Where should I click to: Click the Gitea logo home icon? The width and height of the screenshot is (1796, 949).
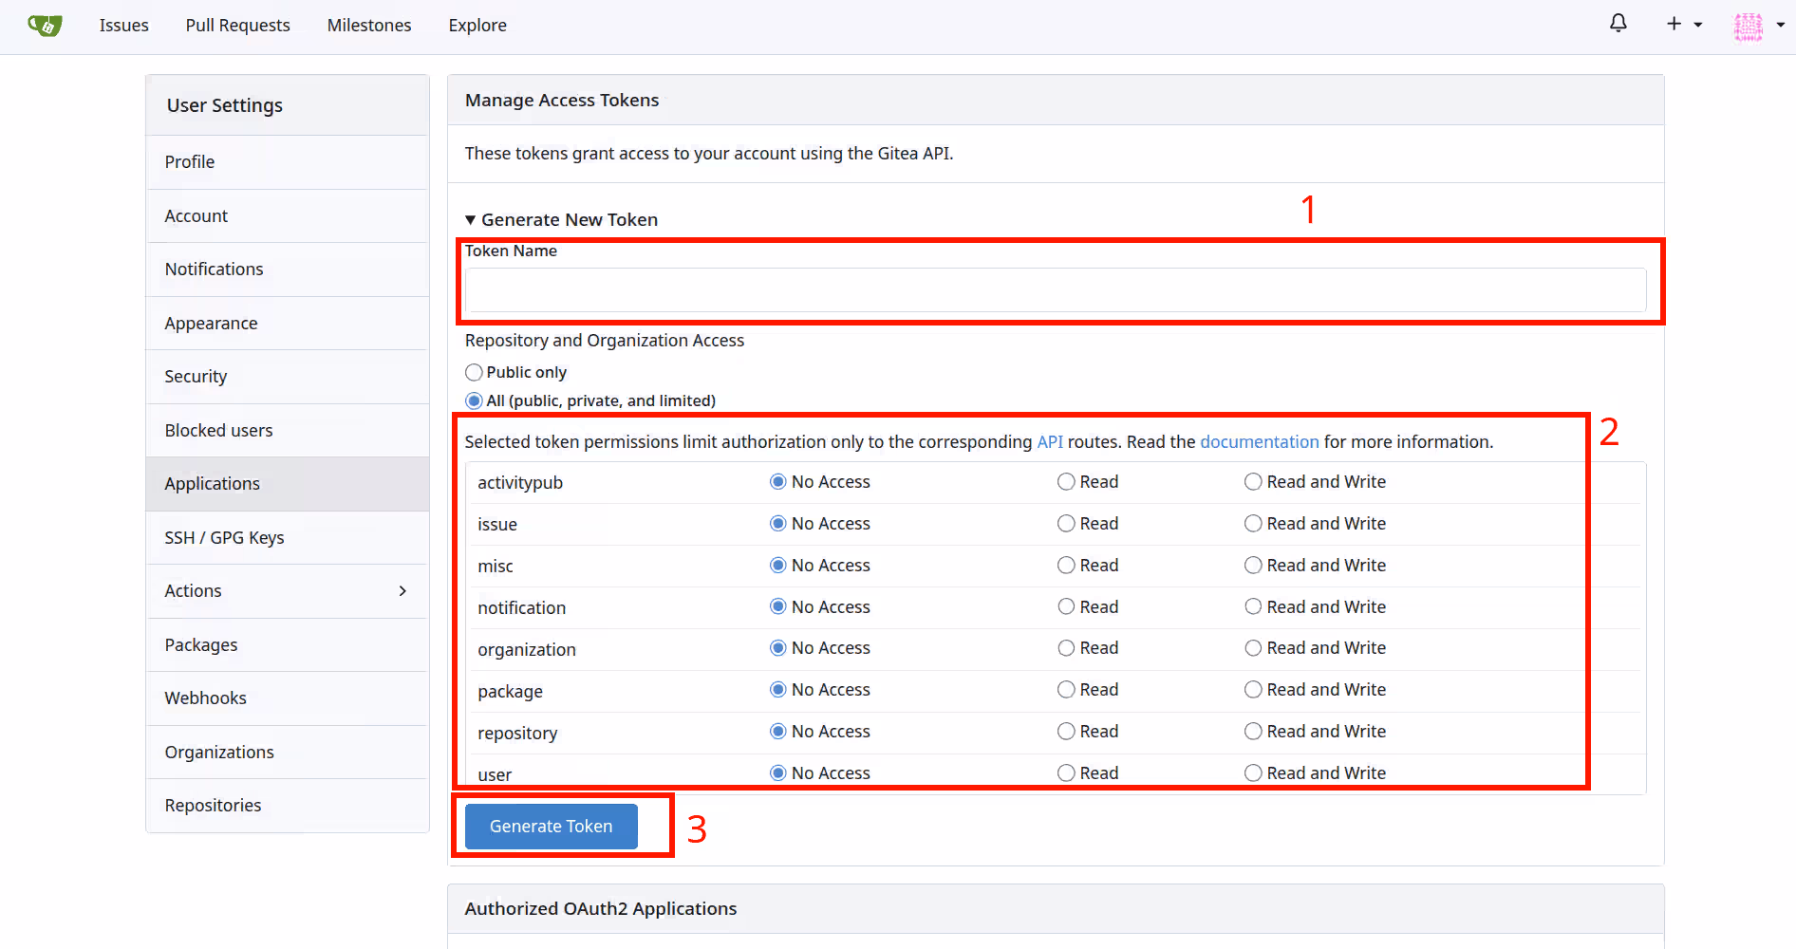click(45, 26)
